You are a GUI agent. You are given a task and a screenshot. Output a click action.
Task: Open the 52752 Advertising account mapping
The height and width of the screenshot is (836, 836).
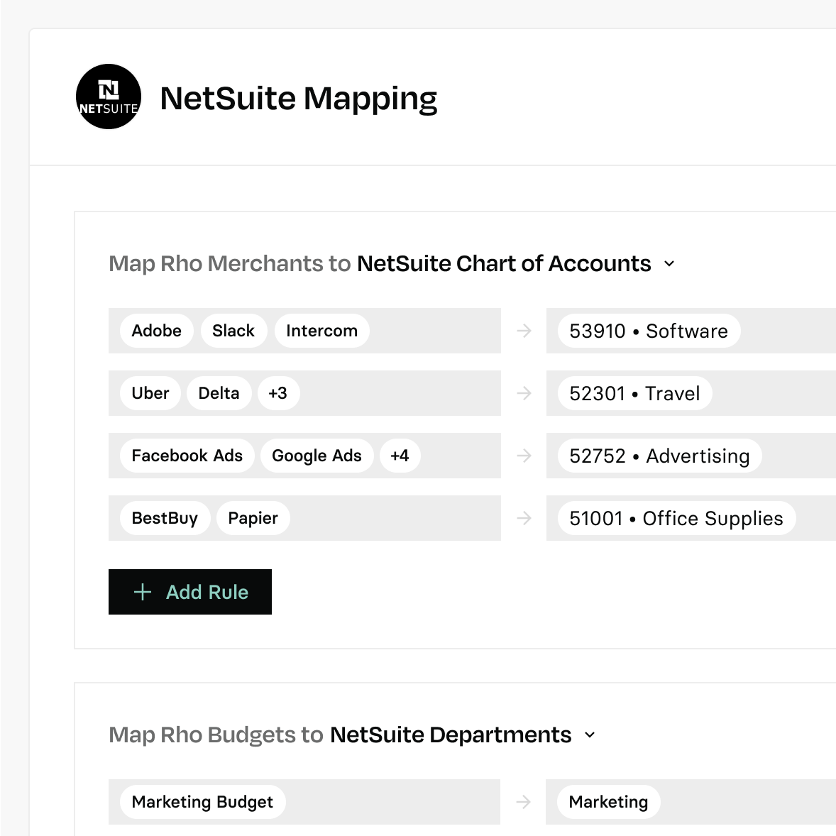(x=659, y=456)
